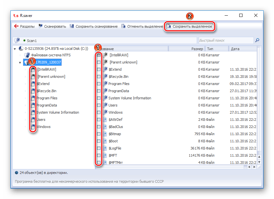Collapse the 0-52135936 disk tree node
This screenshot has width=274, height=199.
[x=15, y=49]
